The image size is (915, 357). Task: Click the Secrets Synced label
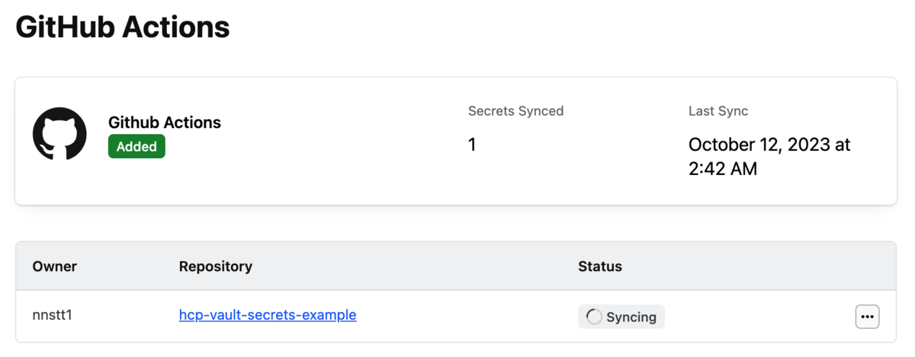pyautogui.click(x=515, y=111)
